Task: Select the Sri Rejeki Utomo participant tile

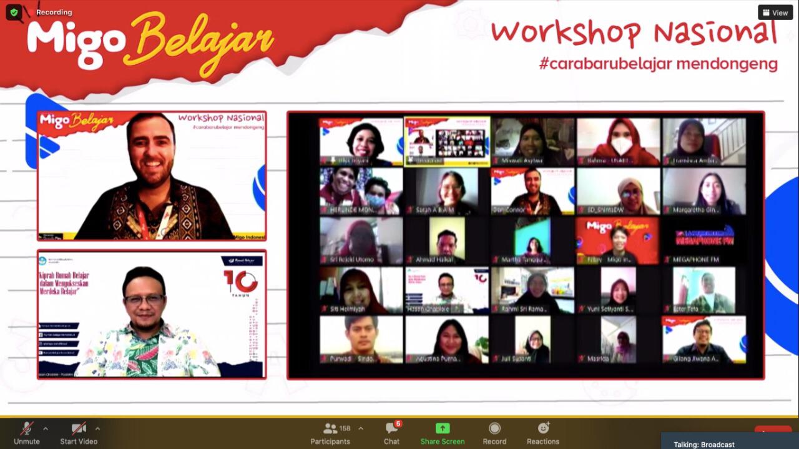Action: pos(361,240)
